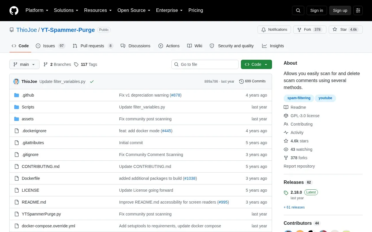Click the Go to file search field

coord(205,64)
